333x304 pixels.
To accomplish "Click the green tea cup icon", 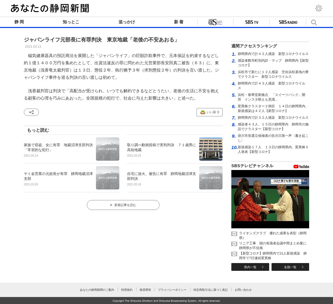I will (x=203, y=112).
